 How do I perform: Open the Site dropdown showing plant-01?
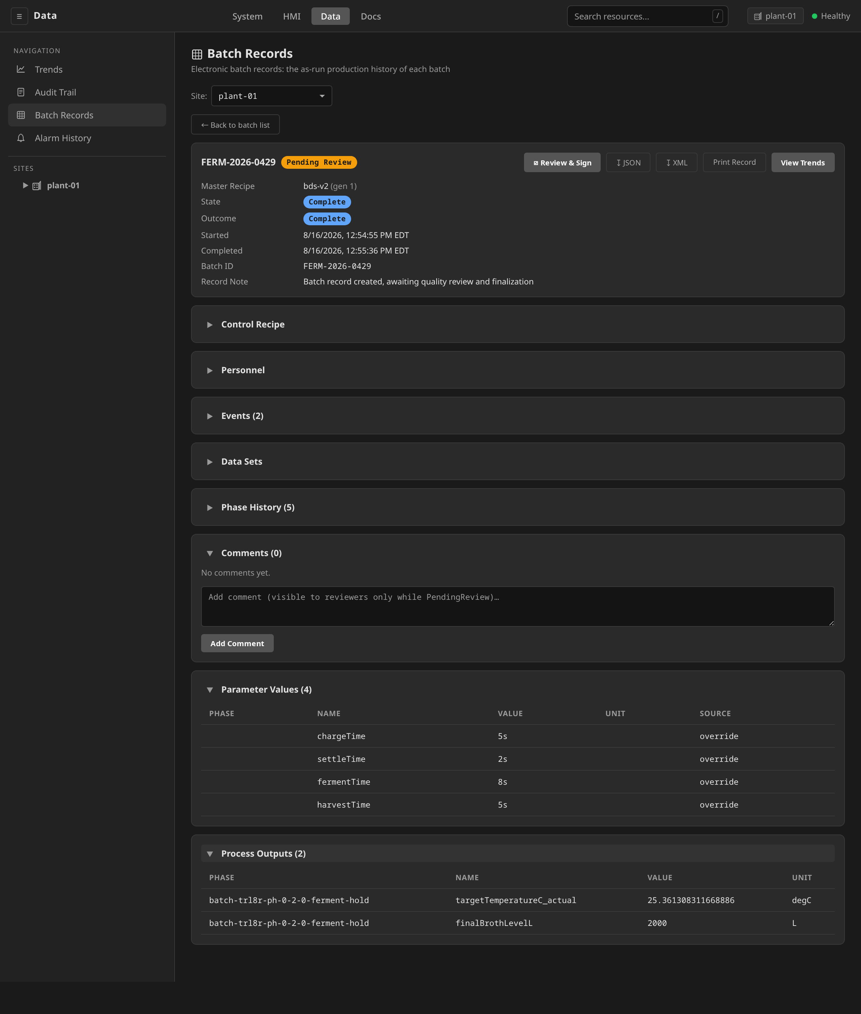(x=271, y=96)
